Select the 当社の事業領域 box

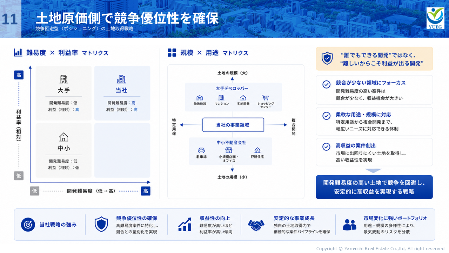[233, 125]
